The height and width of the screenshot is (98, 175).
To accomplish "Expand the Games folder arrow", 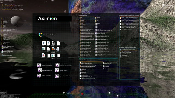I will 17,27.
